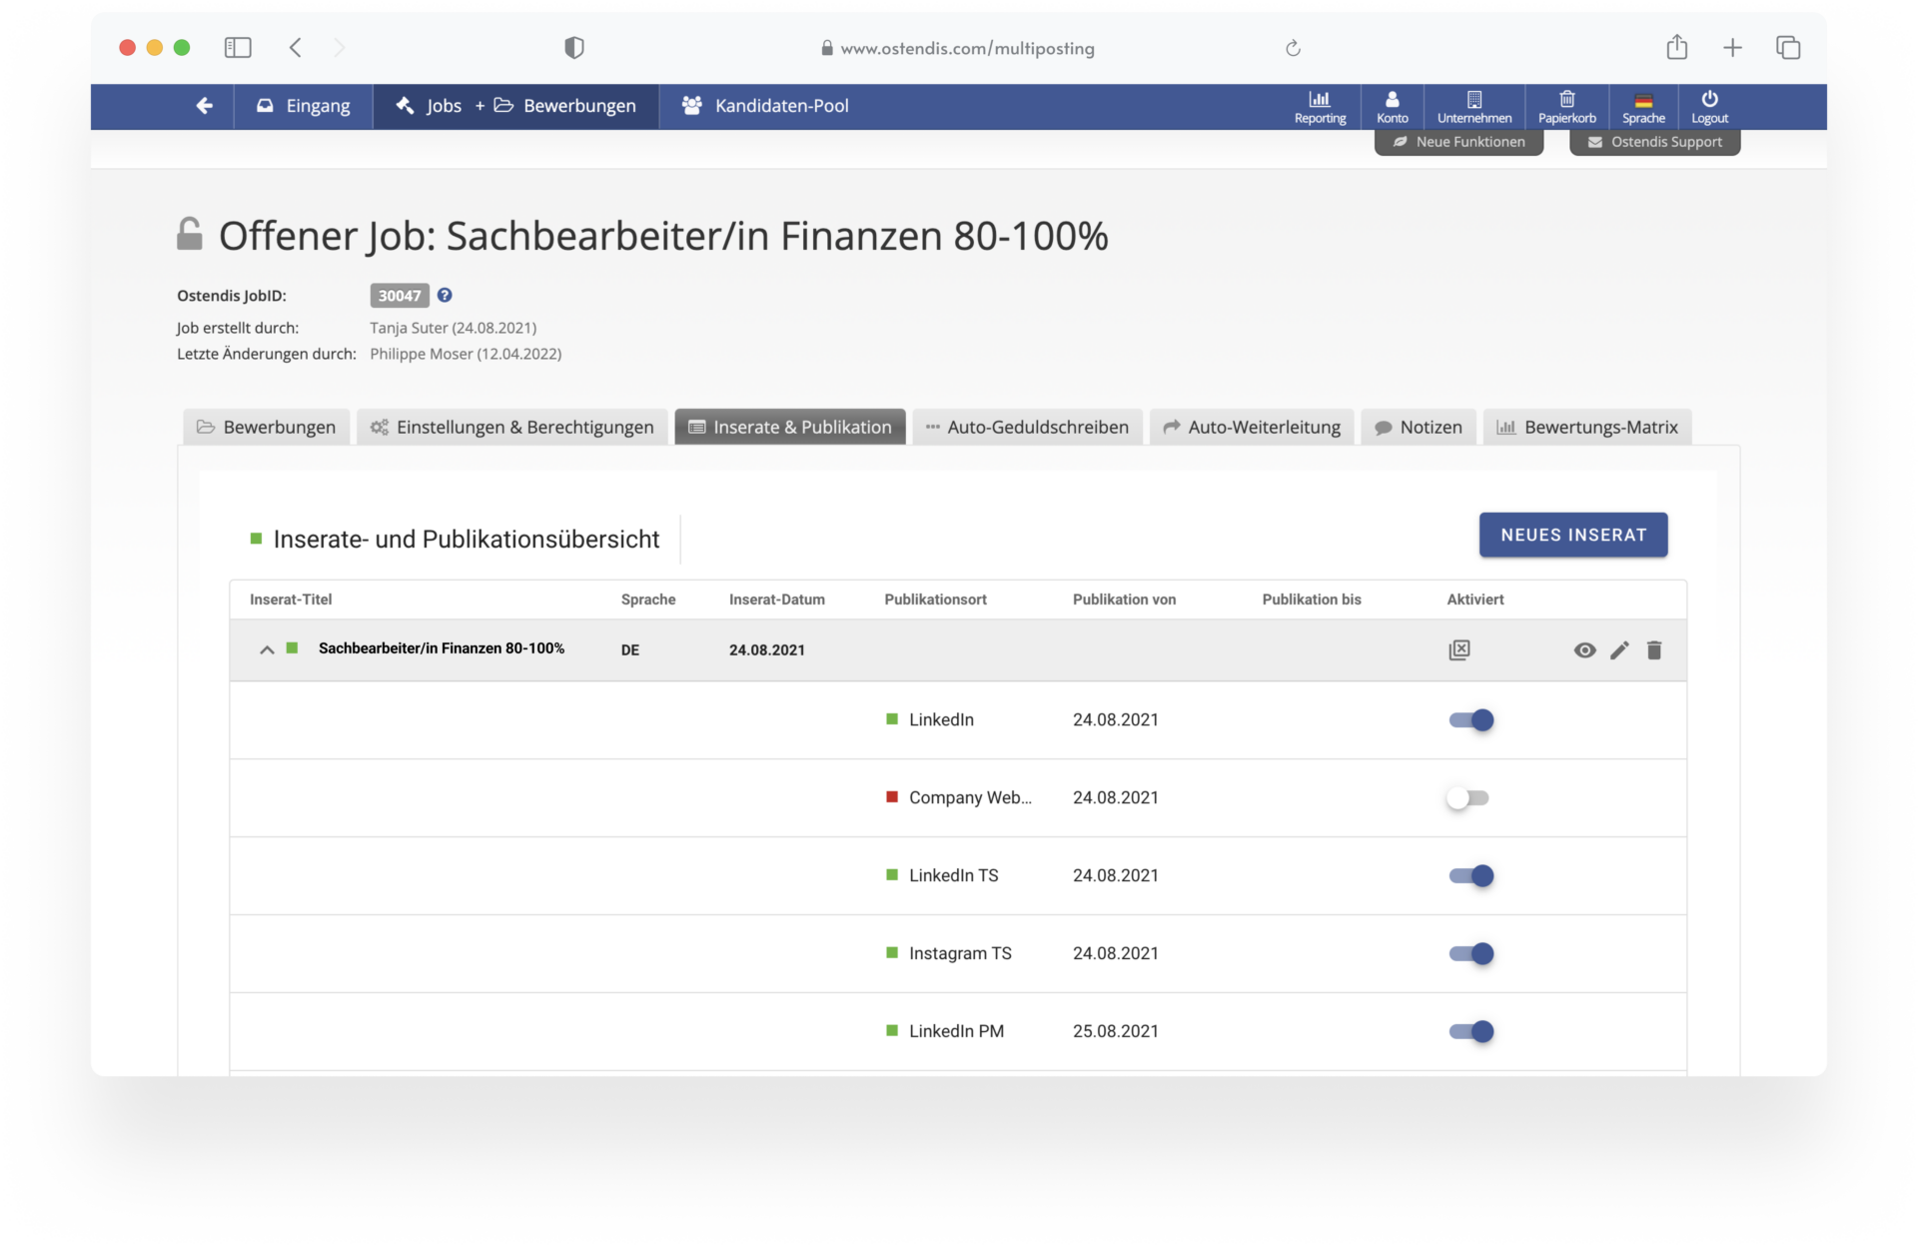Toggle off LinkedIn PM publication switch
This screenshot has width=1918, height=1246.
click(1471, 1031)
